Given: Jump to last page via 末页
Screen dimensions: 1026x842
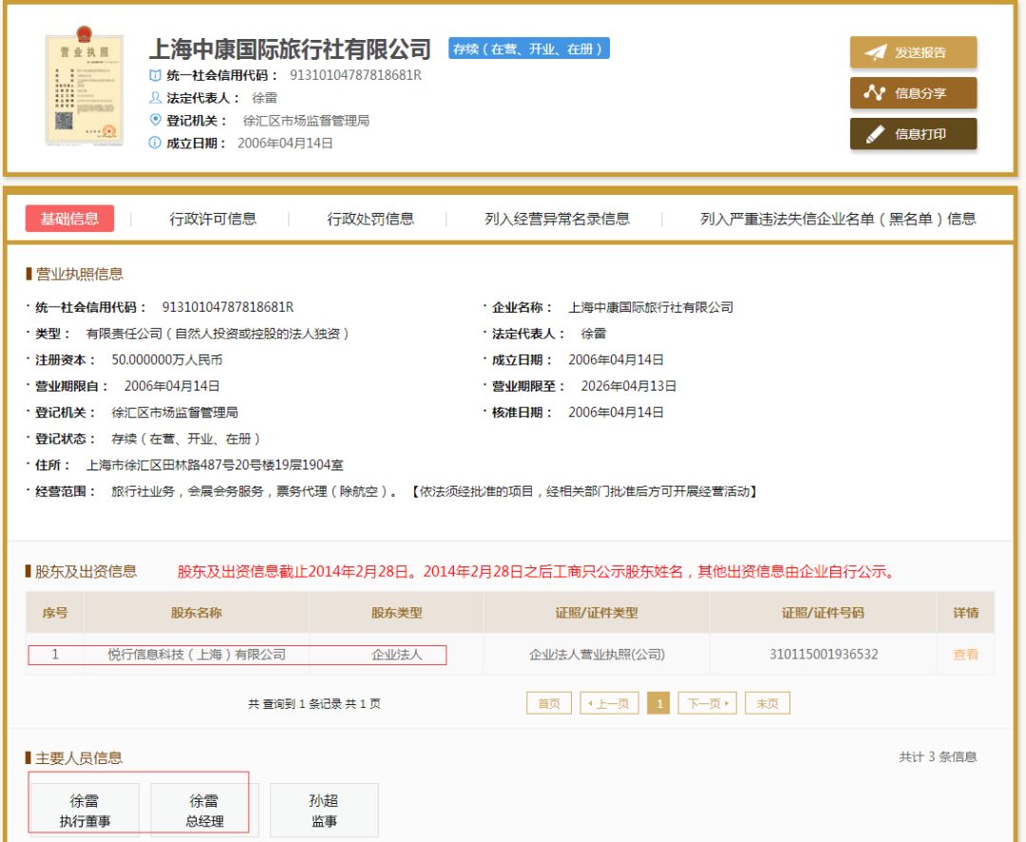Looking at the screenshot, I should tap(768, 702).
